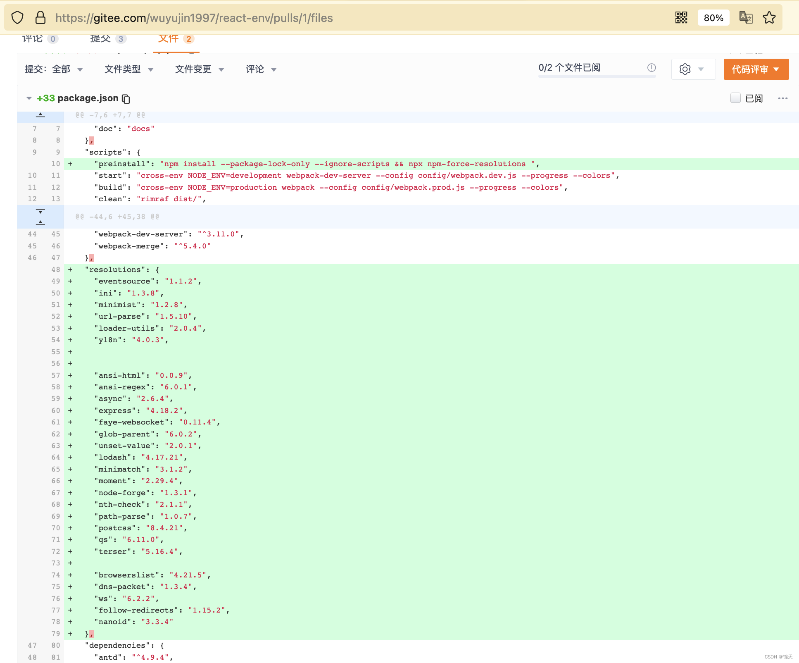Click the 代码评审 orange button
The image size is (799, 663).
[756, 69]
